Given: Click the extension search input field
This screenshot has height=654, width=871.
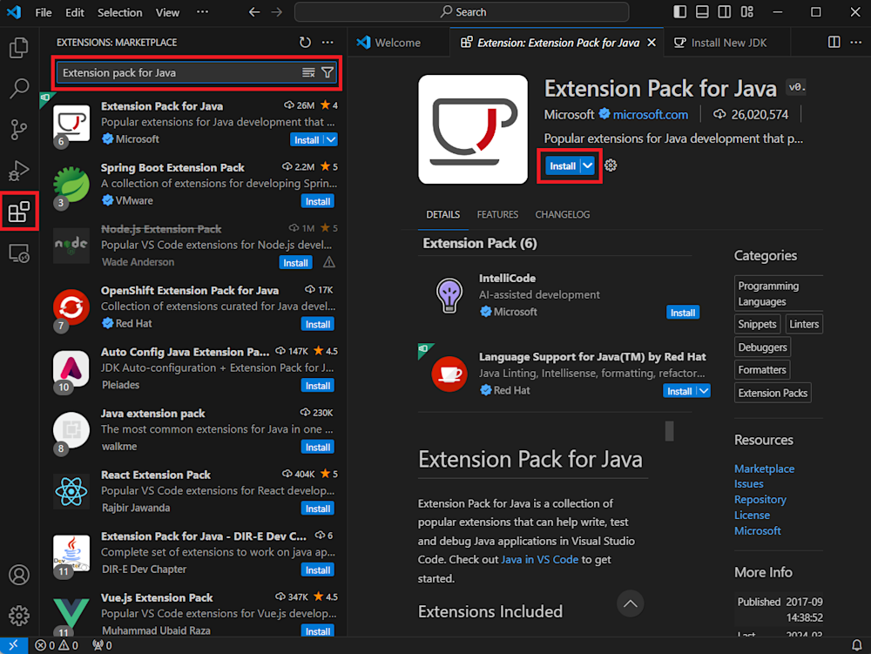Looking at the screenshot, I should [179, 72].
